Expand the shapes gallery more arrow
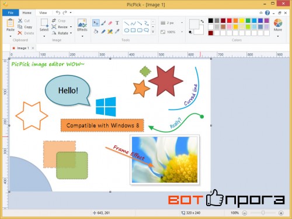 tap(153, 32)
